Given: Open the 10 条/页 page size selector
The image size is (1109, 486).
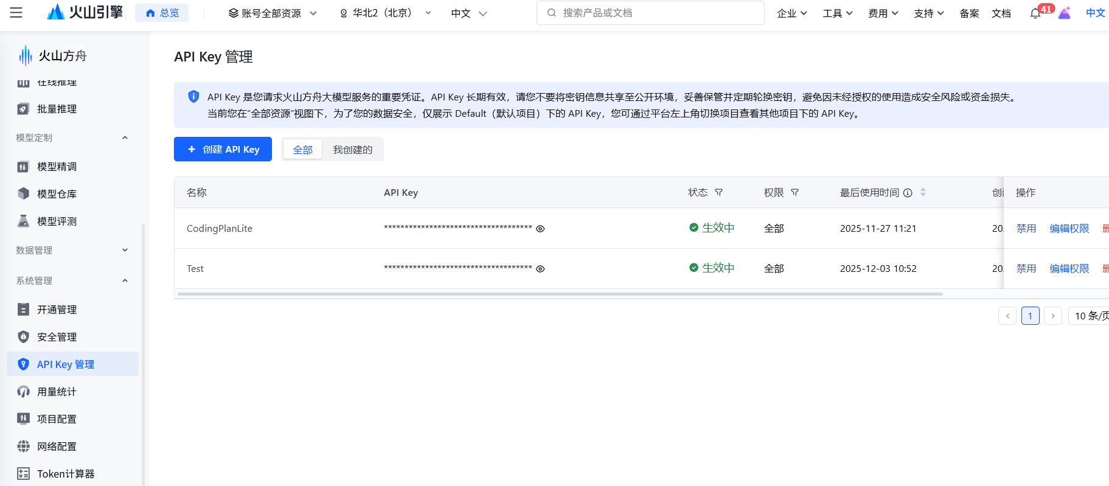Looking at the screenshot, I should tap(1089, 316).
